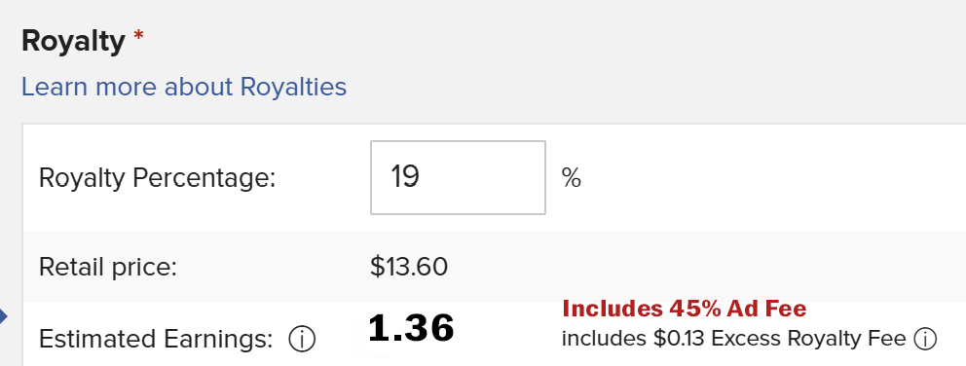This screenshot has height=366, width=966.
Task: Select the bold 1.36 earnings value
Action: (411, 328)
